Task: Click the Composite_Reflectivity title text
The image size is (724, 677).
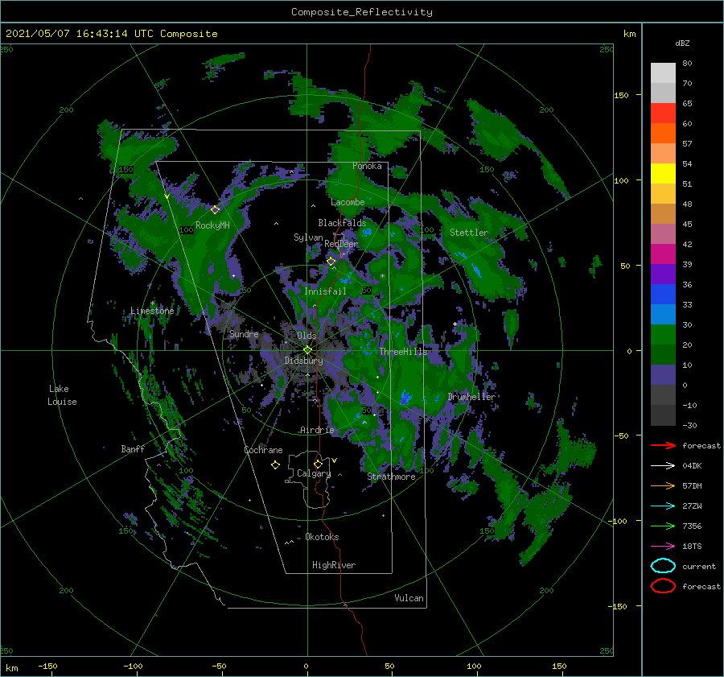Action: [x=362, y=12]
